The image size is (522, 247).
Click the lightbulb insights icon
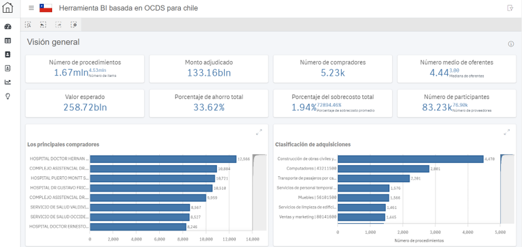click(x=8, y=96)
